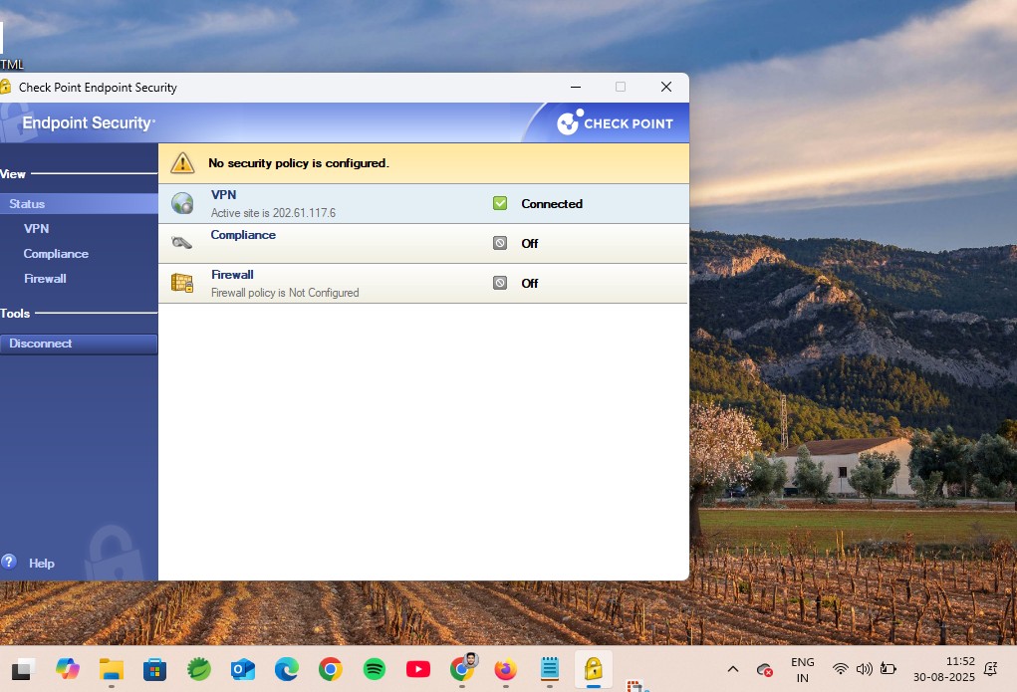Click the Help question mark icon

8,562
